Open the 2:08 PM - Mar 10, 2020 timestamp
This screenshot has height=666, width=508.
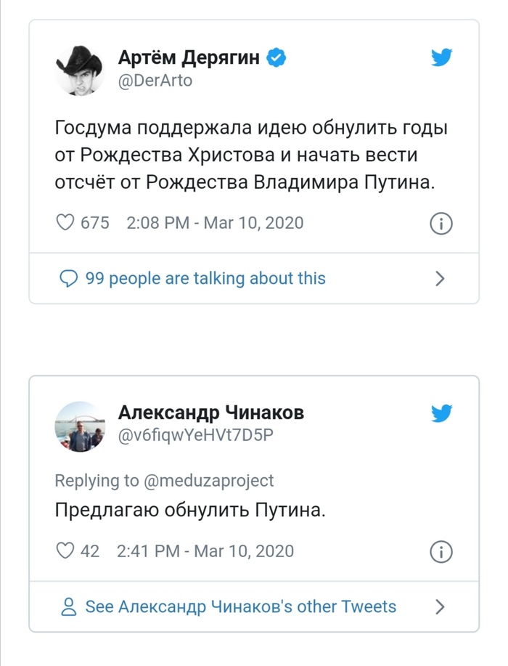[215, 222]
